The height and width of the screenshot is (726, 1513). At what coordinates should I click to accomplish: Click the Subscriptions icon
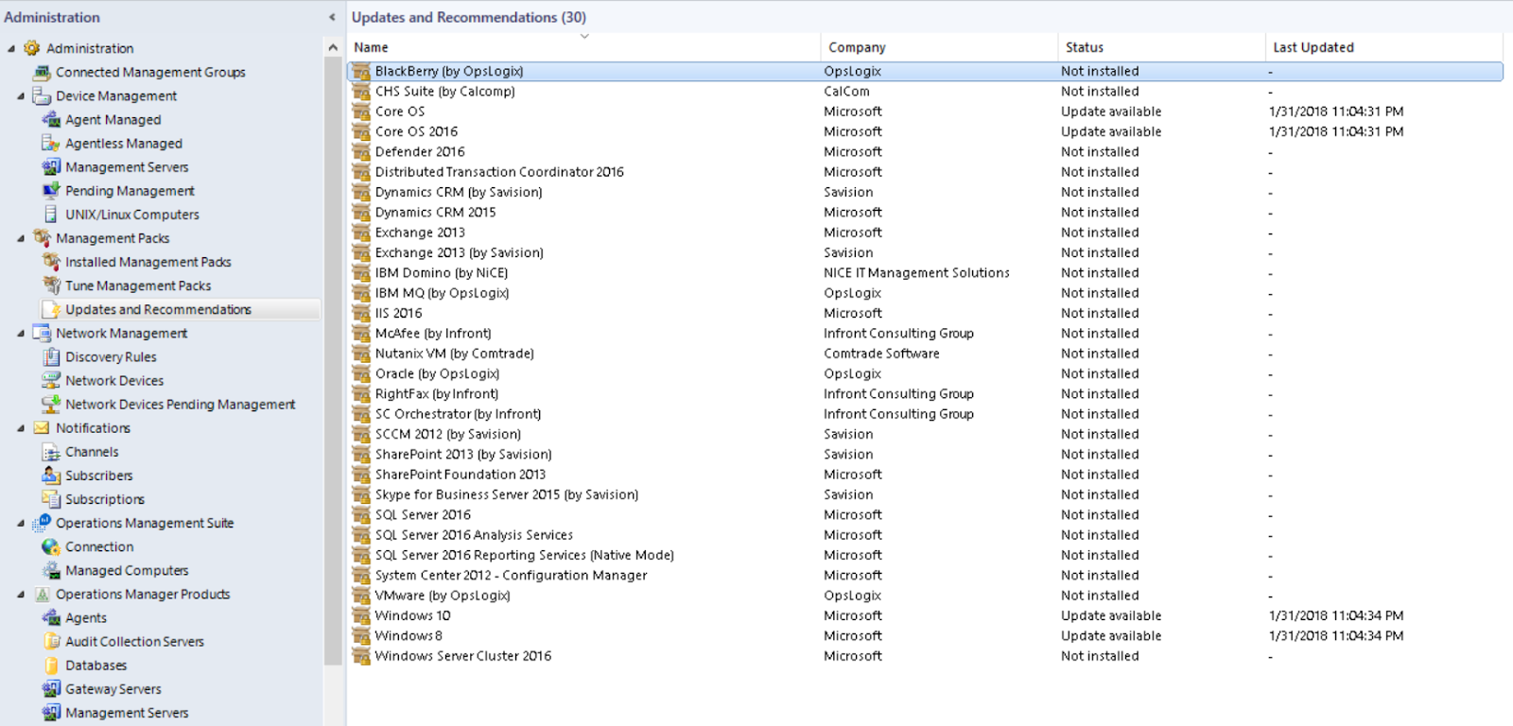coord(51,499)
